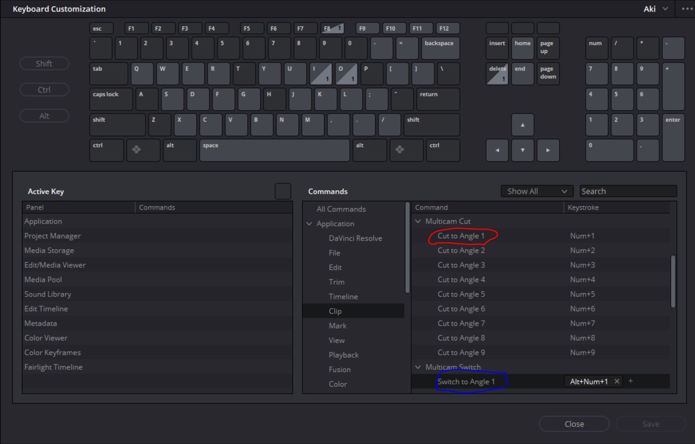This screenshot has width=695, height=444.
Task: Click the num lock key
Action: pos(597,48)
